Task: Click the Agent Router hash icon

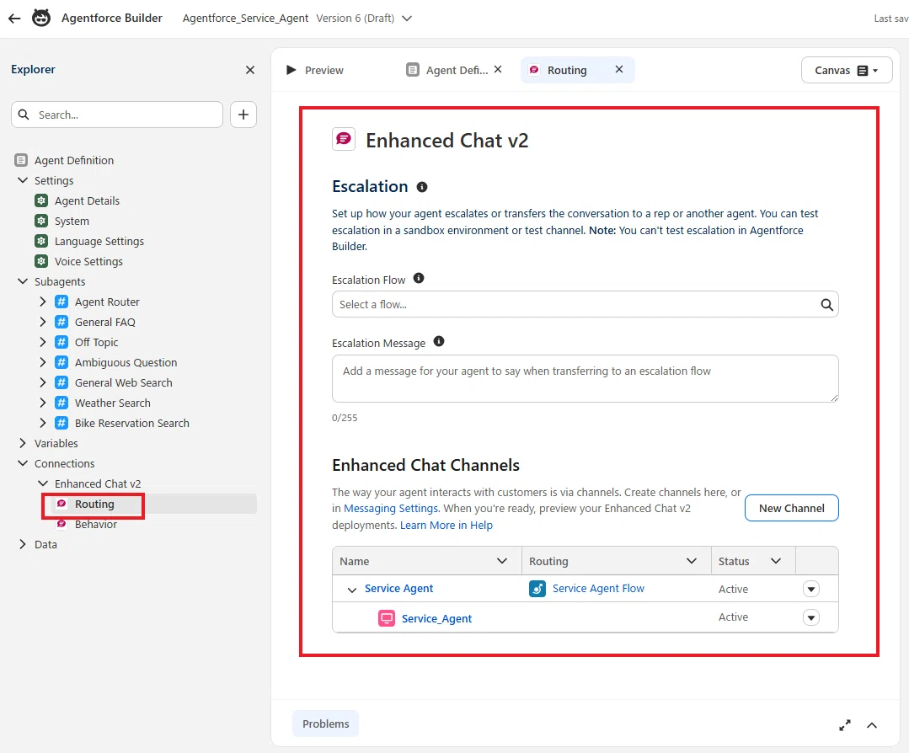Action: [x=61, y=302]
